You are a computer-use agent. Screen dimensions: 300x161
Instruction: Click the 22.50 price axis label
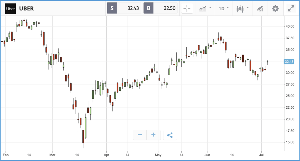(x=290, y=107)
